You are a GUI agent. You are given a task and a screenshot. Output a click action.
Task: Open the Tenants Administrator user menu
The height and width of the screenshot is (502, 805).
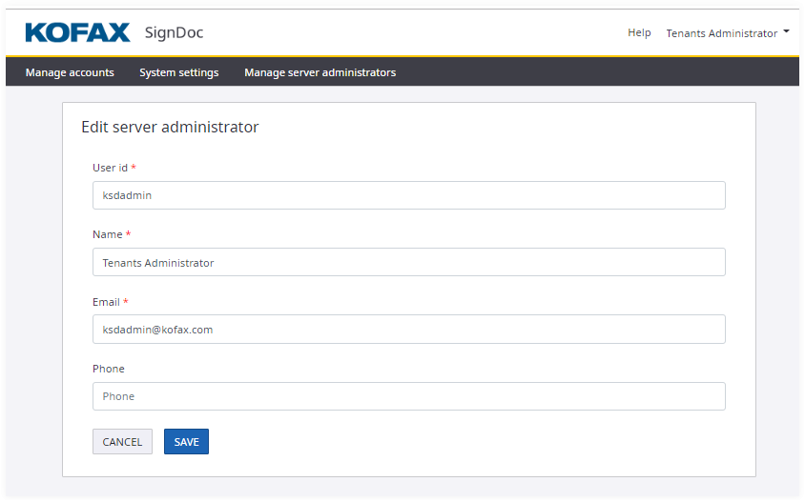[722, 33]
